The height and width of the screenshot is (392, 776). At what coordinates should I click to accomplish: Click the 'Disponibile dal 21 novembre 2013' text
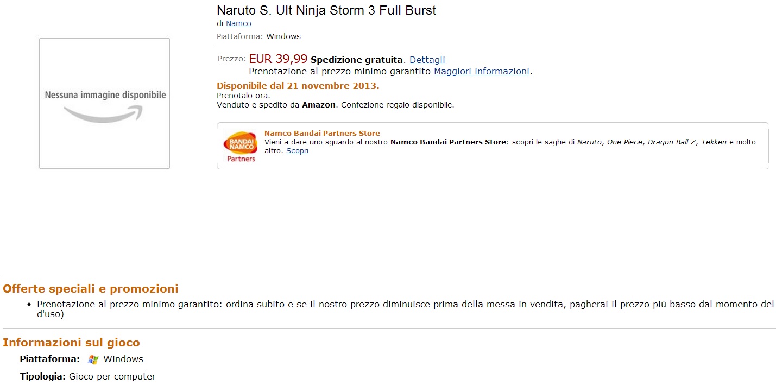pyautogui.click(x=298, y=86)
